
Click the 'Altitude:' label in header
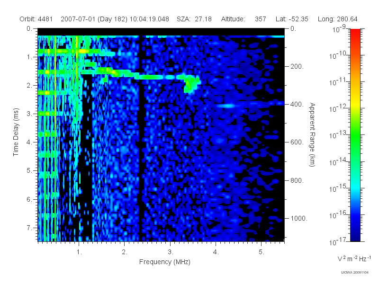(x=233, y=19)
